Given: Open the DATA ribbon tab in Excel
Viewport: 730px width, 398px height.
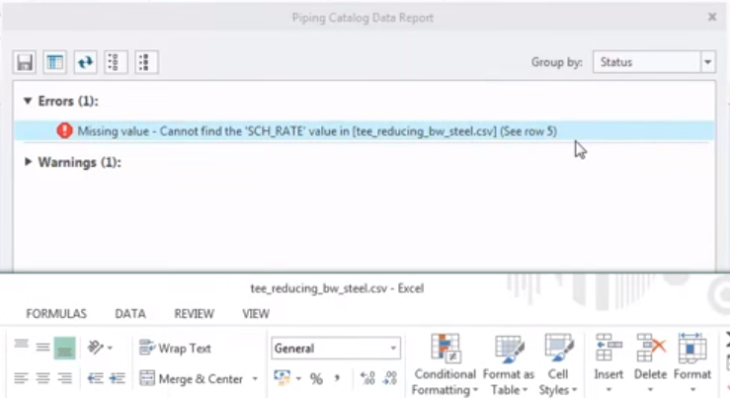Looking at the screenshot, I should (x=130, y=314).
